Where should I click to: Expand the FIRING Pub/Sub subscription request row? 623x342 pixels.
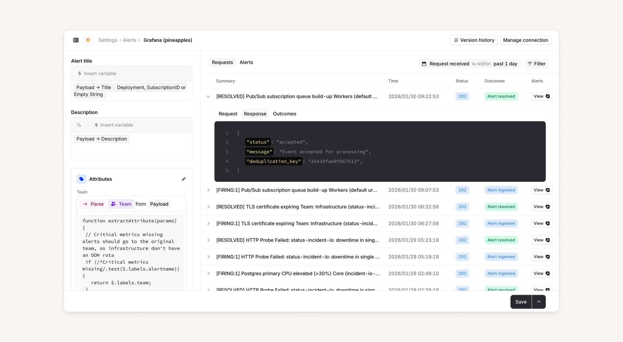click(x=208, y=190)
